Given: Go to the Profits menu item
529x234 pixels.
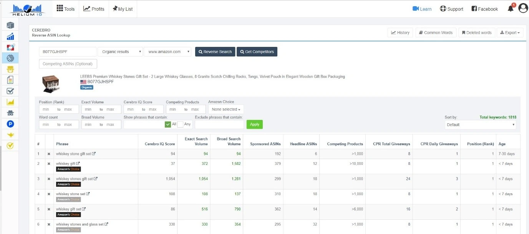Looking at the screenshot, I should point(94,9).
